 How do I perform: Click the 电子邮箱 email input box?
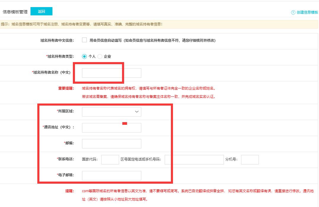point(111,175)
